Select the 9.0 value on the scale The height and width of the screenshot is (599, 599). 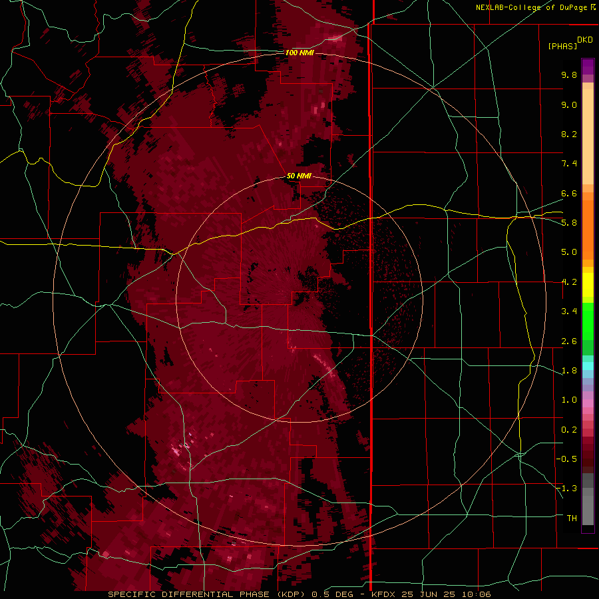569,104
